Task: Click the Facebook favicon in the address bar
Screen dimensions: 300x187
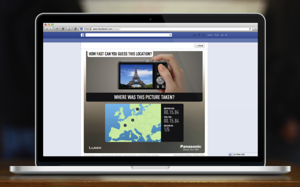Action: pyautogui.click(x=81, y=29)
